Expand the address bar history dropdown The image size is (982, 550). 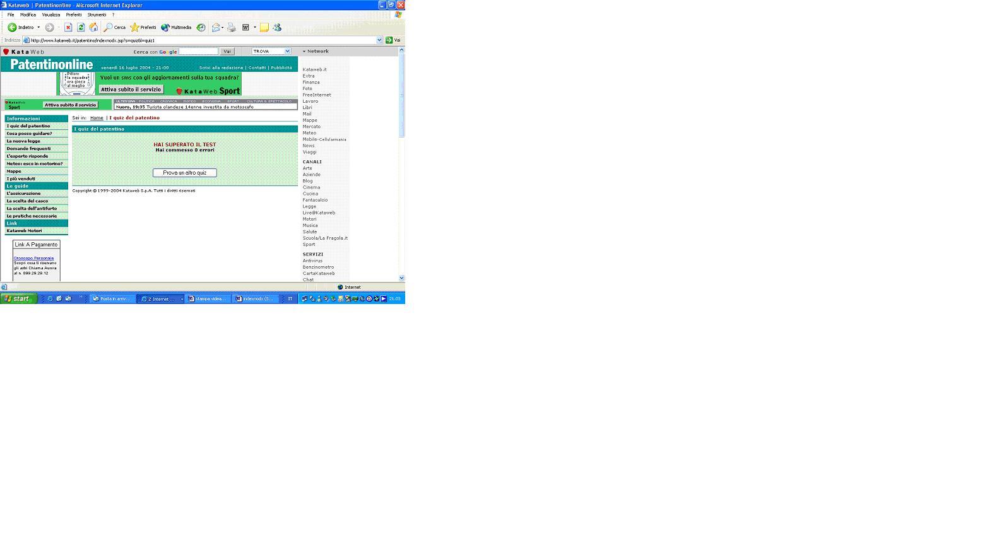pyautogui.click(x=379, y=40)
